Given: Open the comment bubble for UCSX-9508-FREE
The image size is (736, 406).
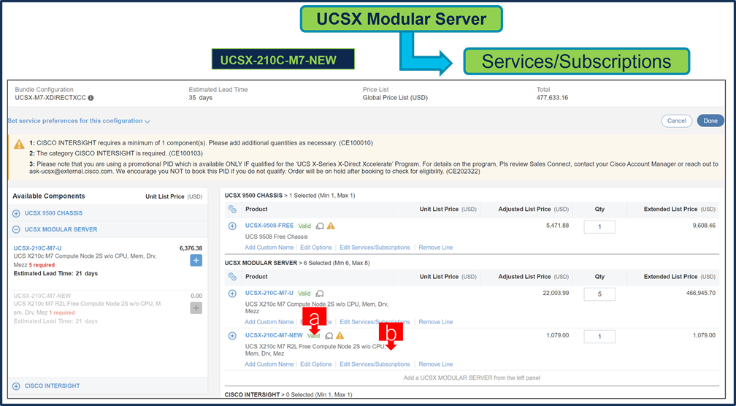Looking at the screenshot, I should point(320,226).
